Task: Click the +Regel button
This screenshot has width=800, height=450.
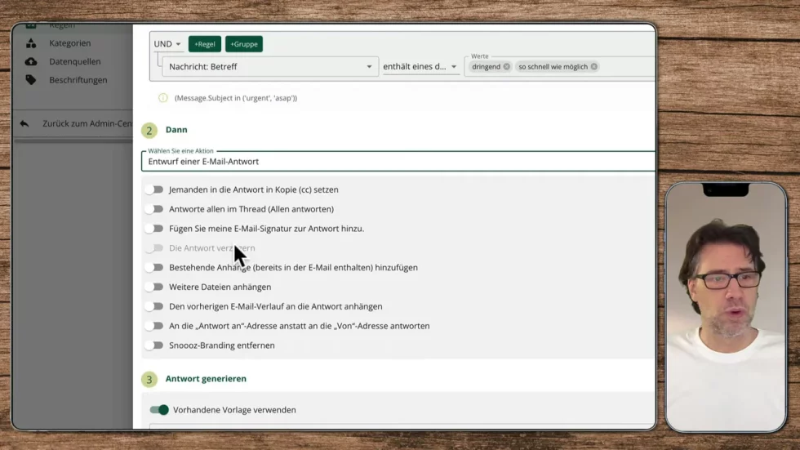Action: coord(204,44)
